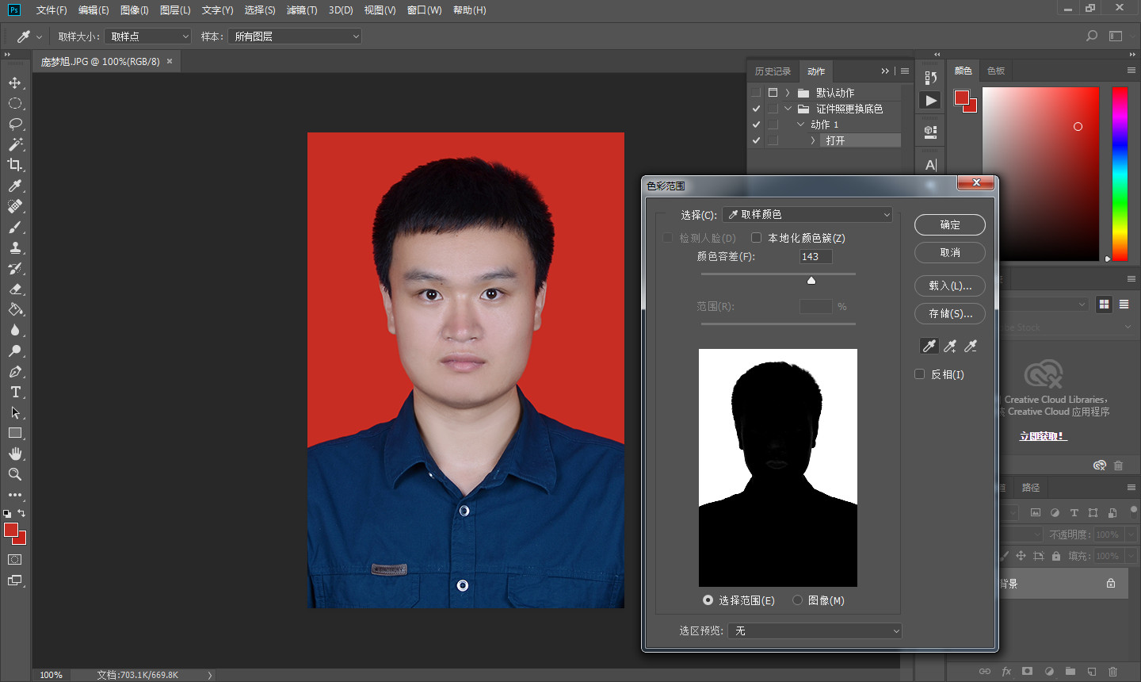Select the Pen tool

[15, 371]
